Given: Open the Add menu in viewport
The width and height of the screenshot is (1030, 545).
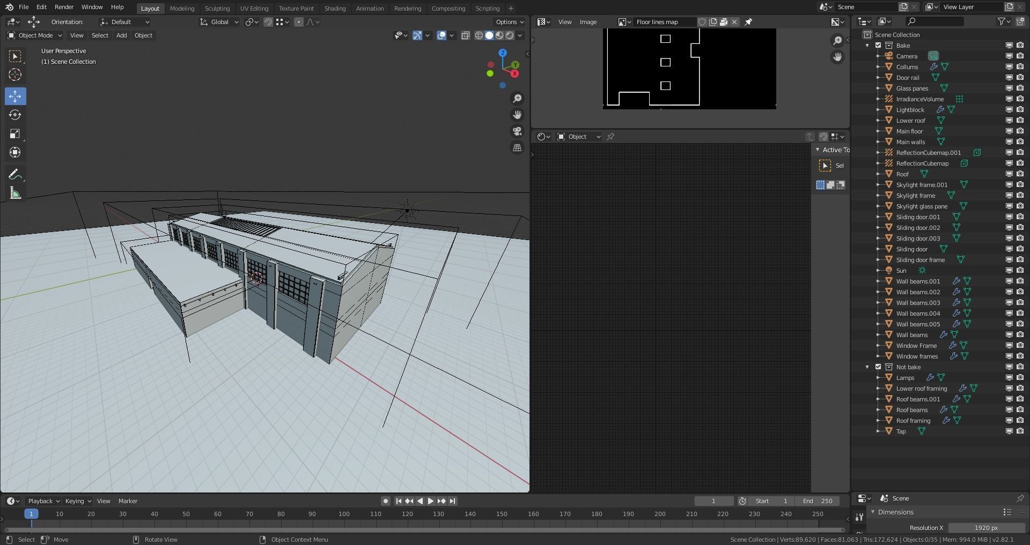Looking at the screenshot, I should coord(121,35).
